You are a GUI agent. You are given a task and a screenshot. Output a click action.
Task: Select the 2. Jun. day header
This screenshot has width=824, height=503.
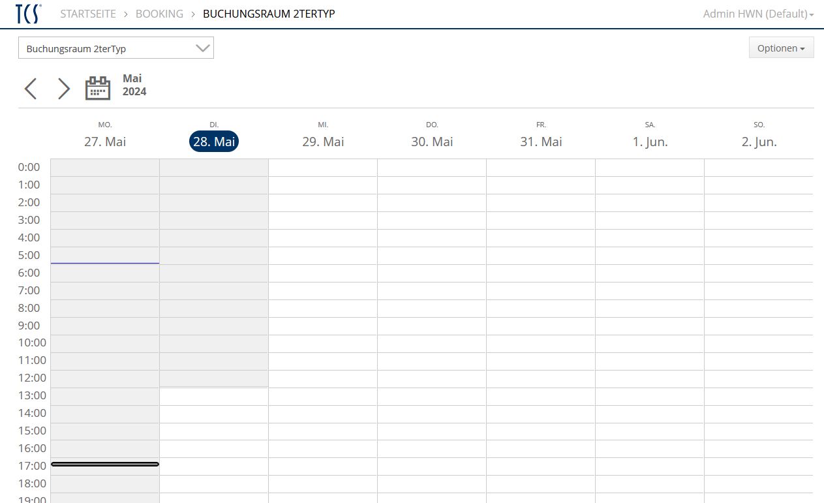(759, 142)
